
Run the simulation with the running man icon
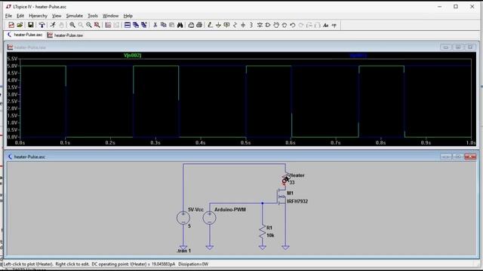point(53,25)
